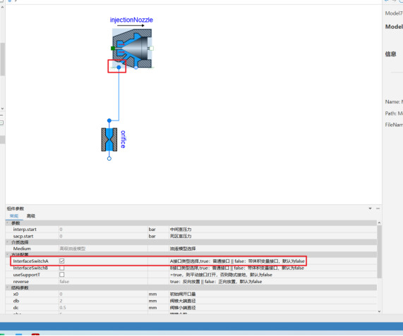Click the bar unit of sacp.start

[152, 236]
